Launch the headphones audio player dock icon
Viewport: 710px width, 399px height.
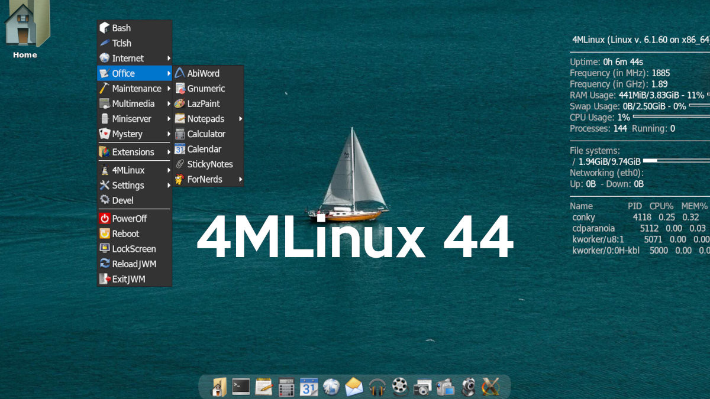click(x=377, y=387)
